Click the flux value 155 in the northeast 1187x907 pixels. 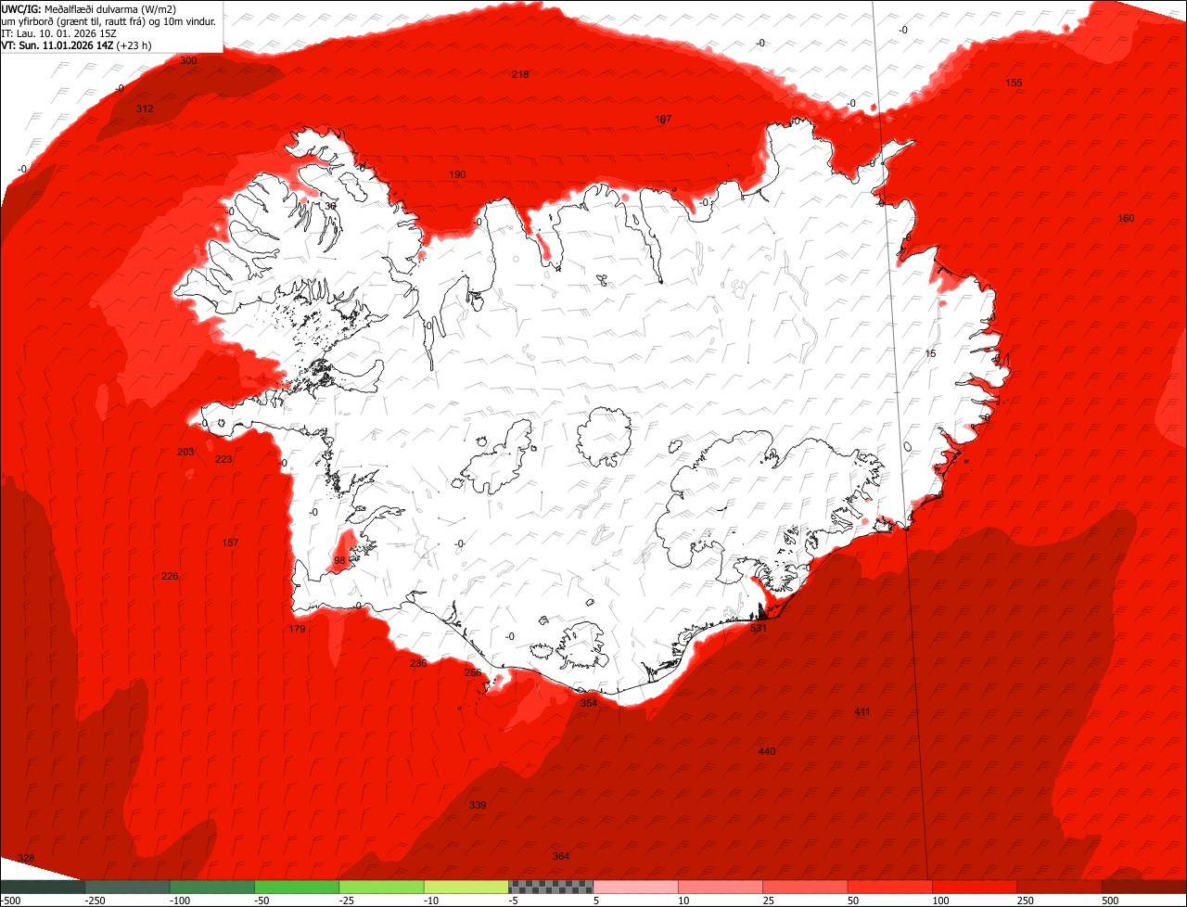1015,83
